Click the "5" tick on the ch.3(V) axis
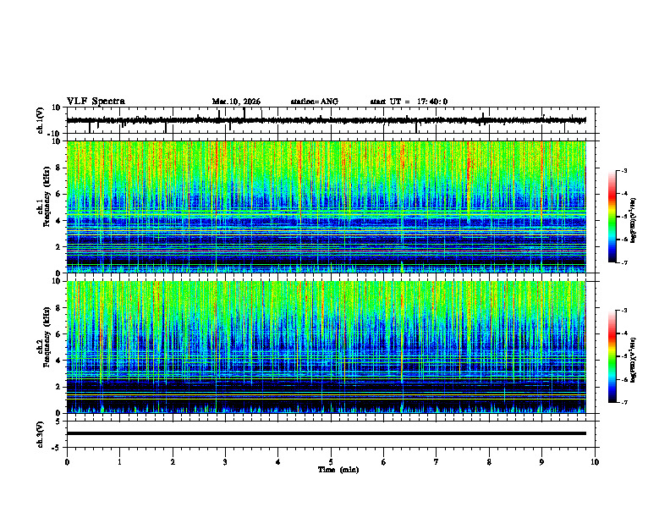This screenshot has width=670, height=518. [x=59, y=421]
